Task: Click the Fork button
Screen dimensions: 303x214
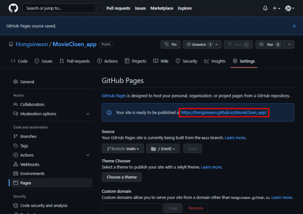Action: click(238, 44)
